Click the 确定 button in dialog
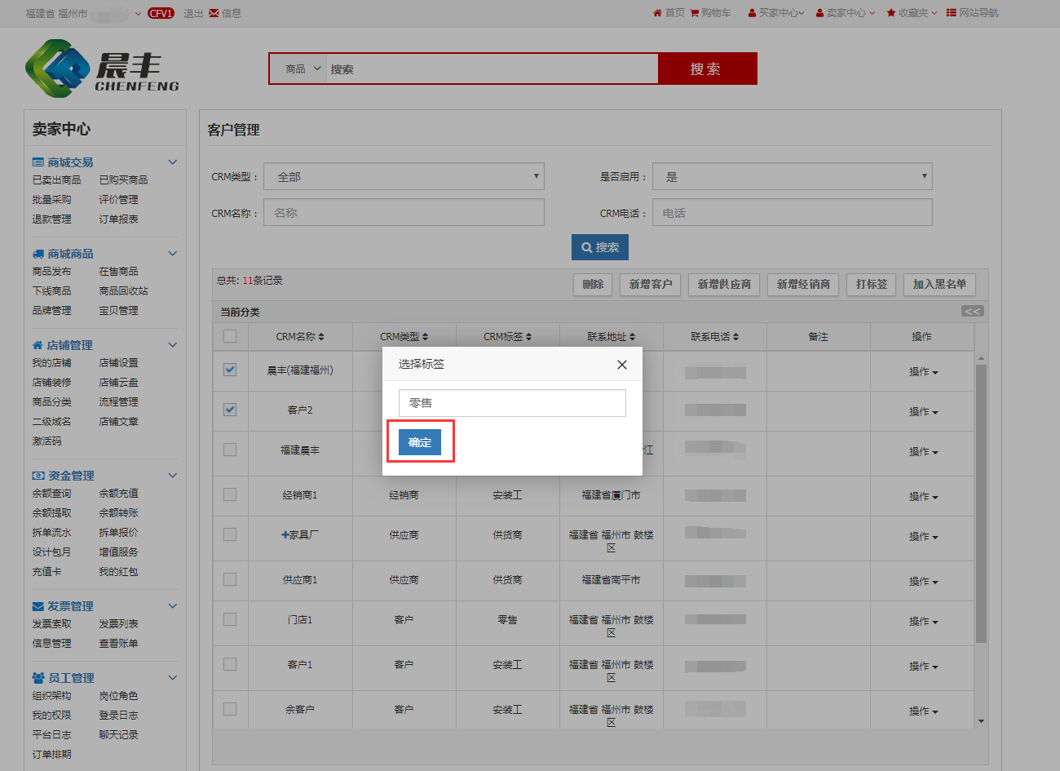This screenshot has height=771, width=1060. pos(420,442)
